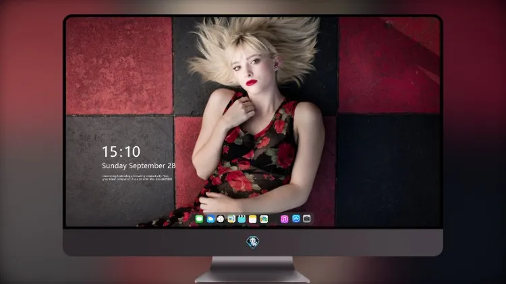Open the Camera app in dock
The image size is (506, 284).
(307, 219)
